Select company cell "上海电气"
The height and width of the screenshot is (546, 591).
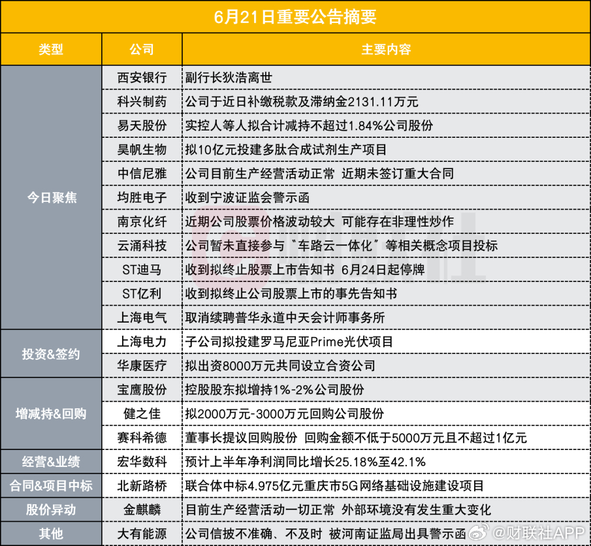click(142, 317)
